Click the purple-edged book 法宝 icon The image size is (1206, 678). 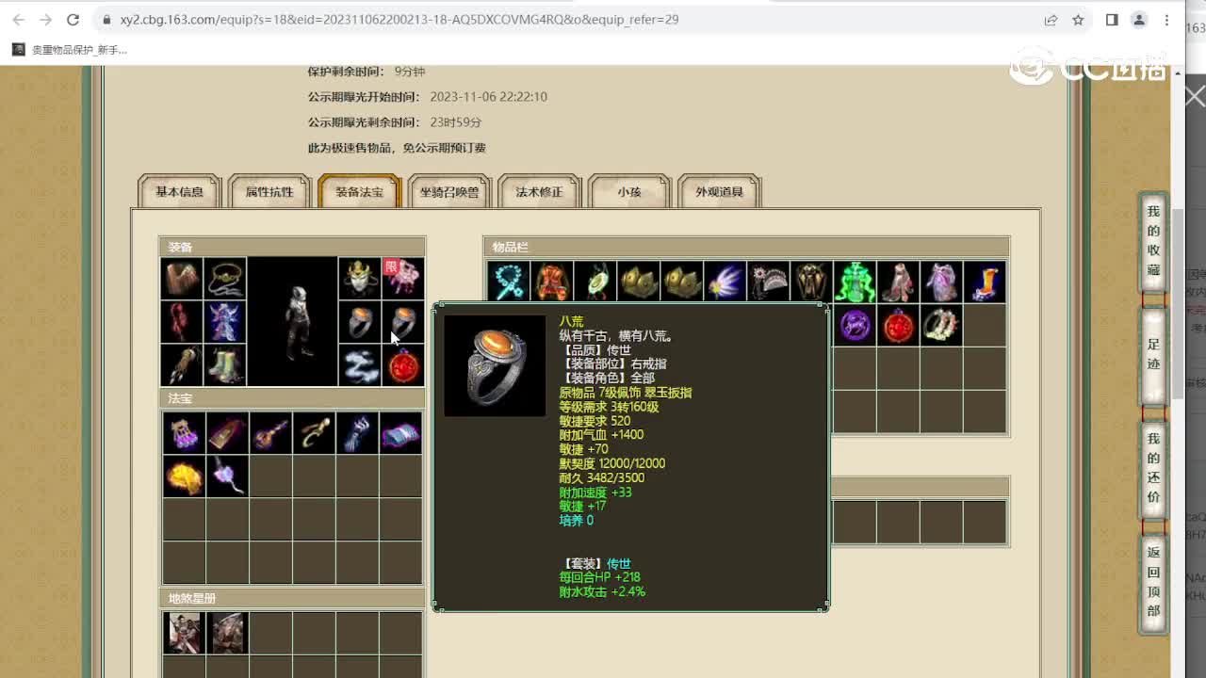(400, 433)
